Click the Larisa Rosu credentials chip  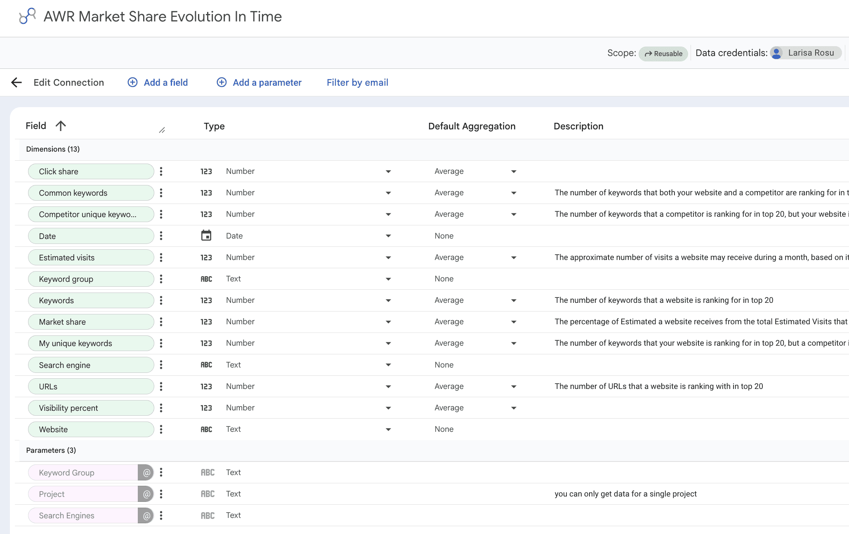pos(806,53)
